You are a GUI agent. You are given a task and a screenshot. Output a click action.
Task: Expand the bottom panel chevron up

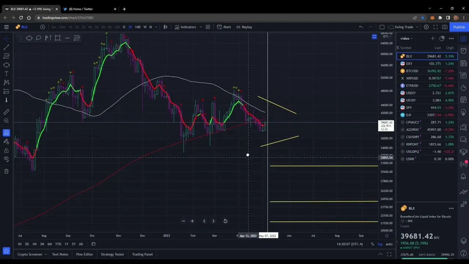tap(380, 254)
